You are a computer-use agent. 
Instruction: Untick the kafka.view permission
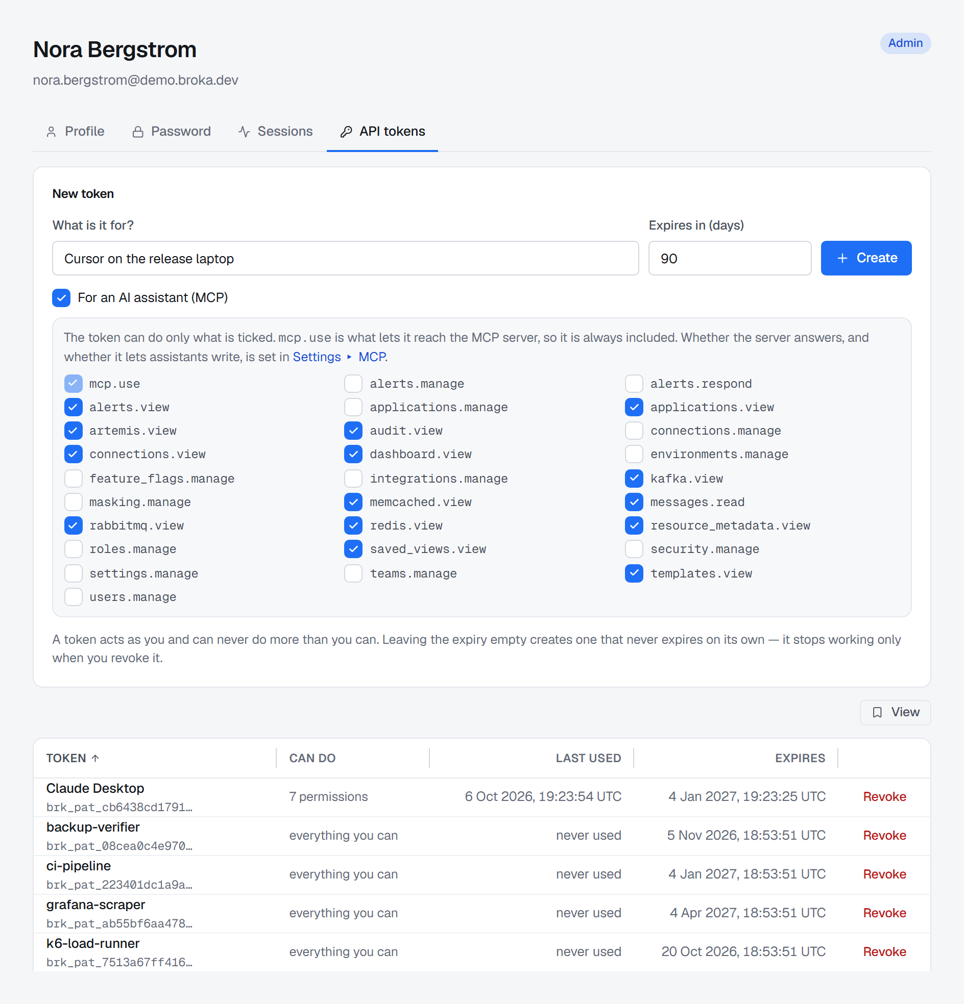(634, 479)
